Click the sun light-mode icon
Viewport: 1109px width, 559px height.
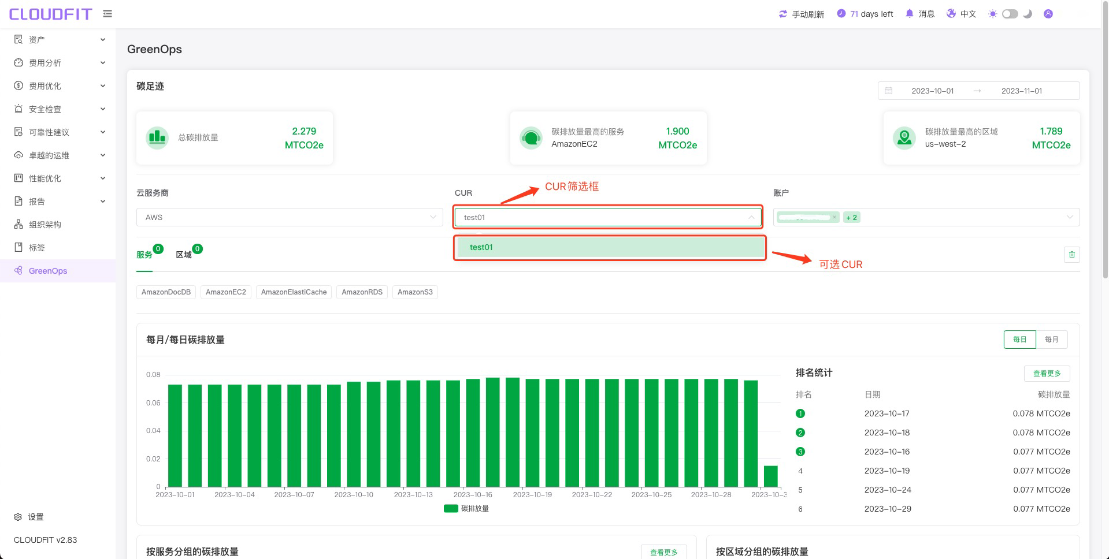point(993,14)
